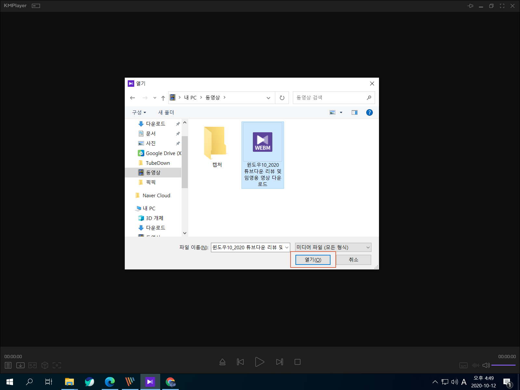Image resolution: width=520 pixels, height=390 pixels.
Task: Open dialog help icon
Action: pyautogui.click(x=370, y=112)
